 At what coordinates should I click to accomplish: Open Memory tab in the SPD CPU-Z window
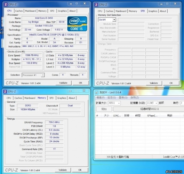pyautogui.click(x=133, y=11)
